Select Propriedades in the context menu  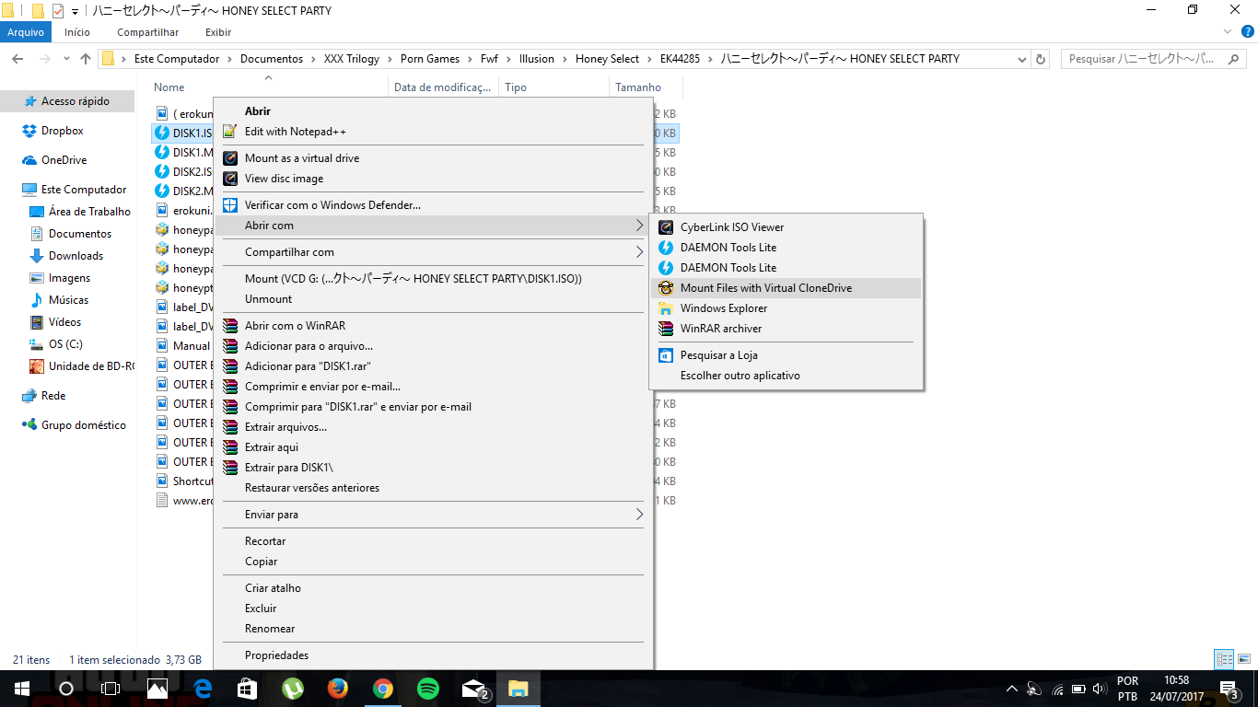tap(276, 655)
